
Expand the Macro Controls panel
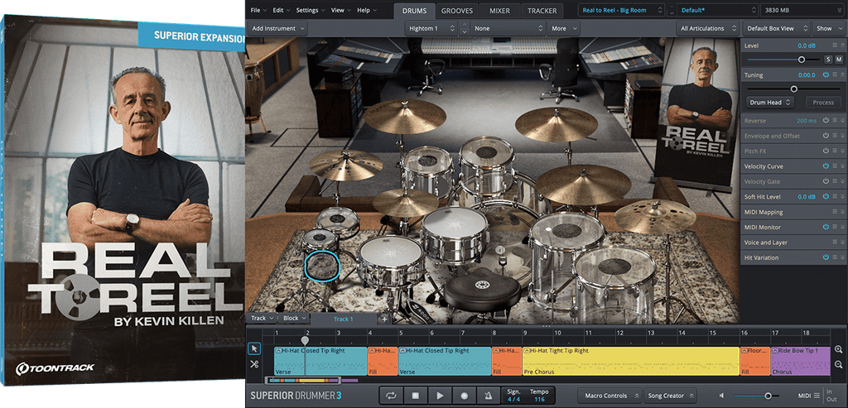(609, 396)
